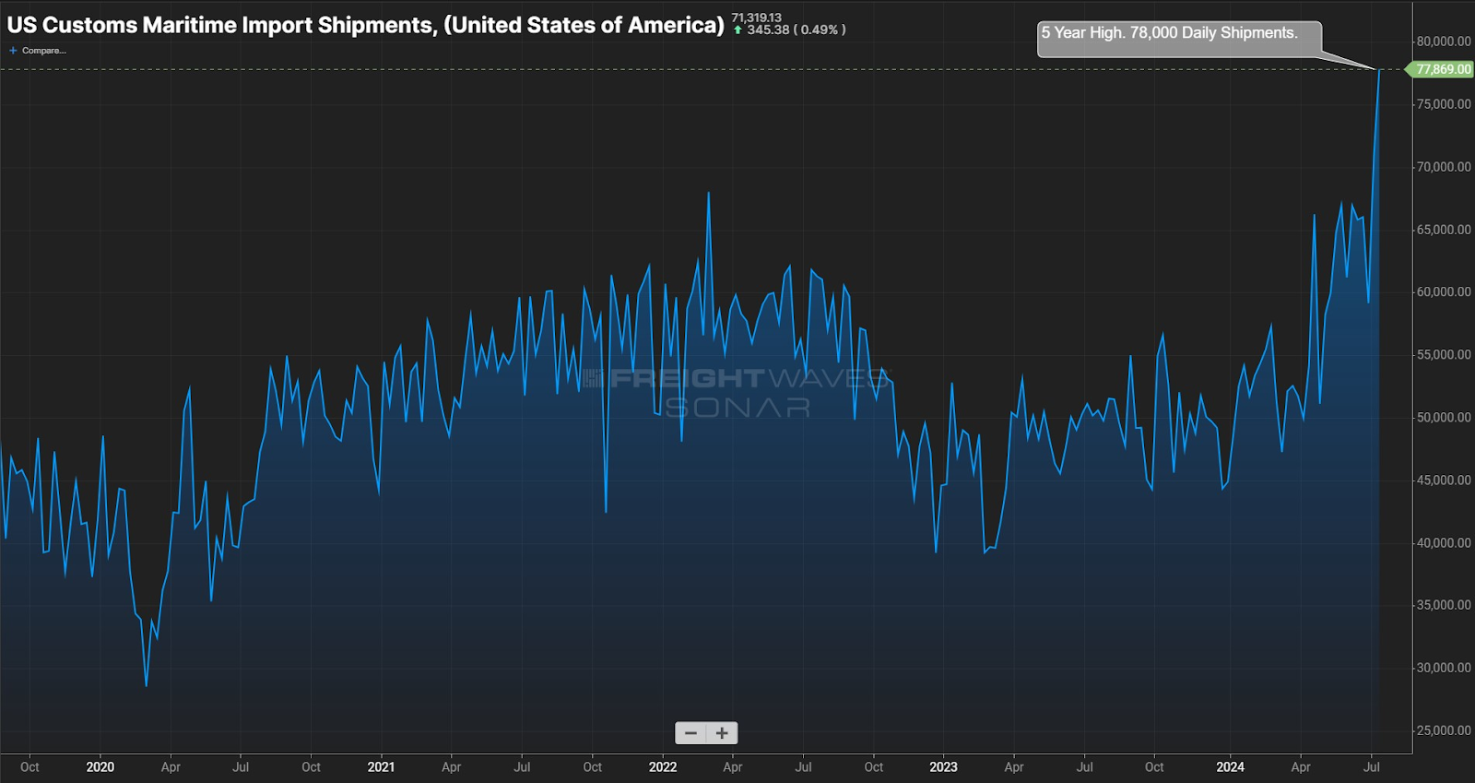Click the 2022 year label on x-axis
Image resolution: width=1475 pixels, height=783 pixels.
[663, 767]
